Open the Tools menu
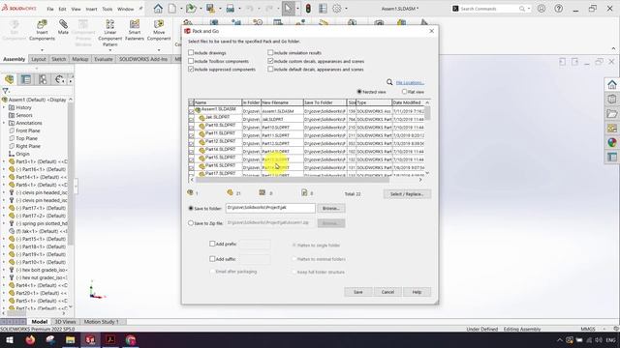Viewport: 620px width, 348px height. point(108,9)
